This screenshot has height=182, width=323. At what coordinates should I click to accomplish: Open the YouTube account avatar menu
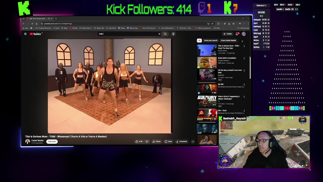tap(244, 34)
